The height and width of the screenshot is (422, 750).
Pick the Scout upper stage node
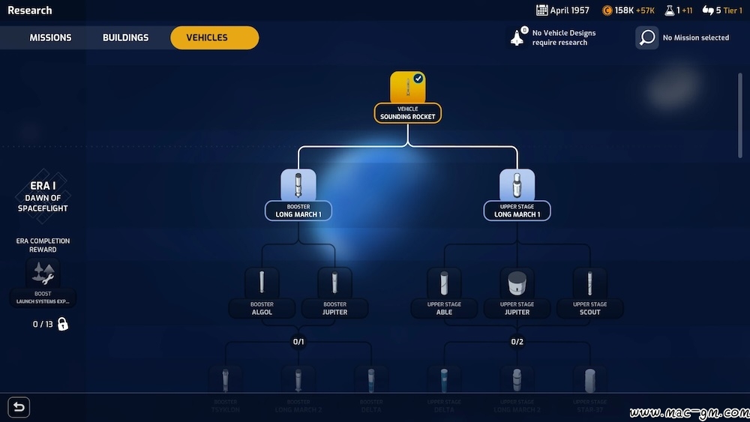pyautogui.click(x=589, y=283)
